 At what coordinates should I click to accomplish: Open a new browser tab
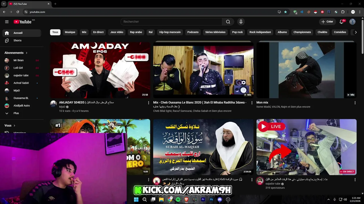55,4
